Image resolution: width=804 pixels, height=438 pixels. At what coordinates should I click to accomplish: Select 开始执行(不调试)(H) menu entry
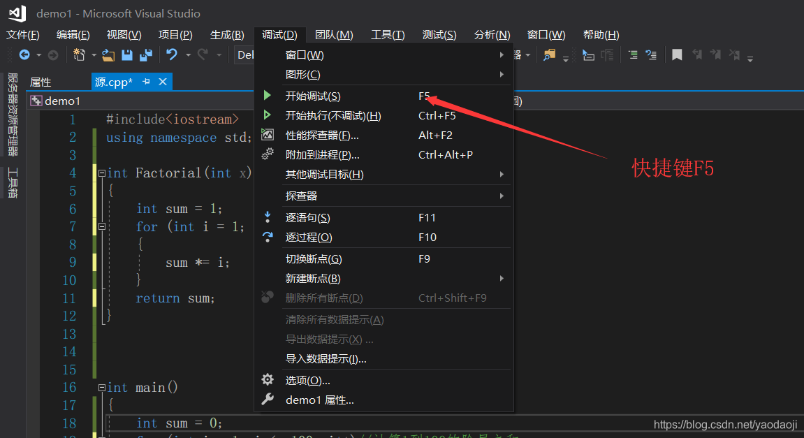click(x=384, y=115)
